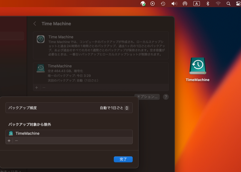Screen dimensions: 241x172
Task: Add an excluded item with plus button
Action: pos(9,140)
